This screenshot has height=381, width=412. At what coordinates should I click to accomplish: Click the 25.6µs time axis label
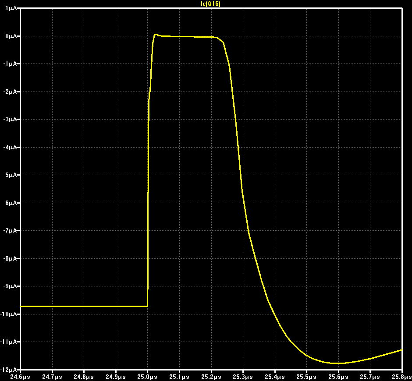coord(338,377)
